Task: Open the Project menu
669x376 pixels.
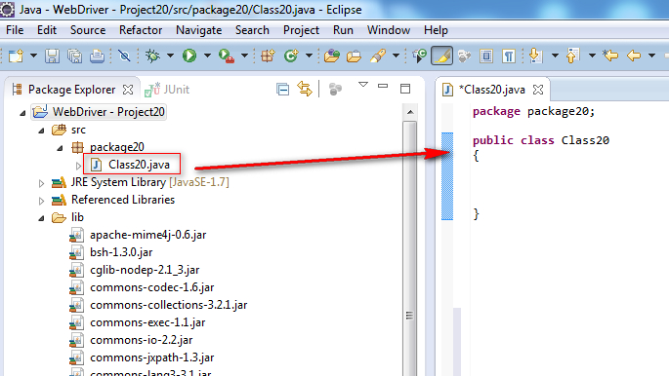Action: coord(301,30)
